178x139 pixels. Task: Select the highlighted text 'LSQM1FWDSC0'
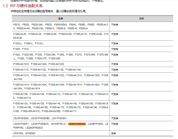tap(77, 124)
